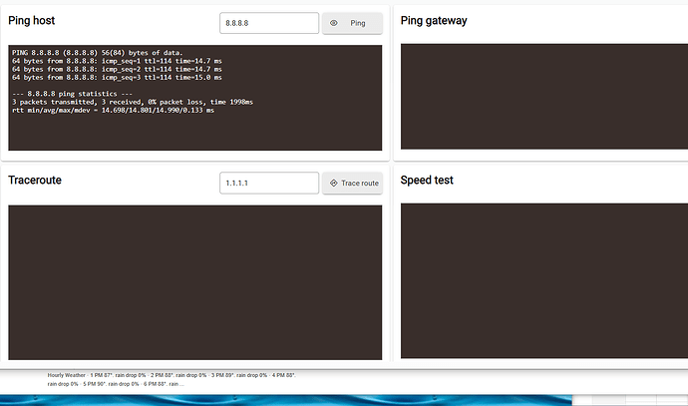Click the 'PING 8.8.8.8 (8.8.8.8) 56(84) bytes' line
Screen dimensions: 688x406
pyautogui.click(x=98, y=53)
